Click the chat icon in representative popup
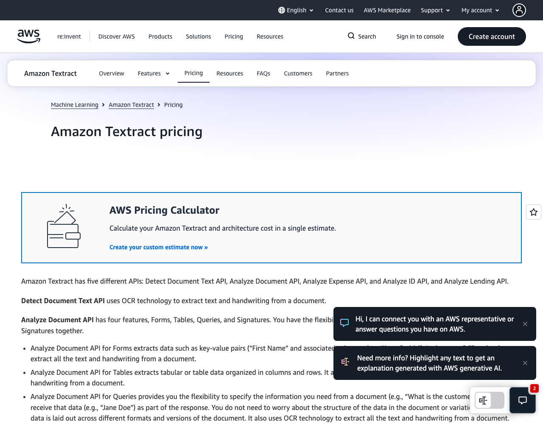This screenshot has width=543, height=424. tap(344, 324)
